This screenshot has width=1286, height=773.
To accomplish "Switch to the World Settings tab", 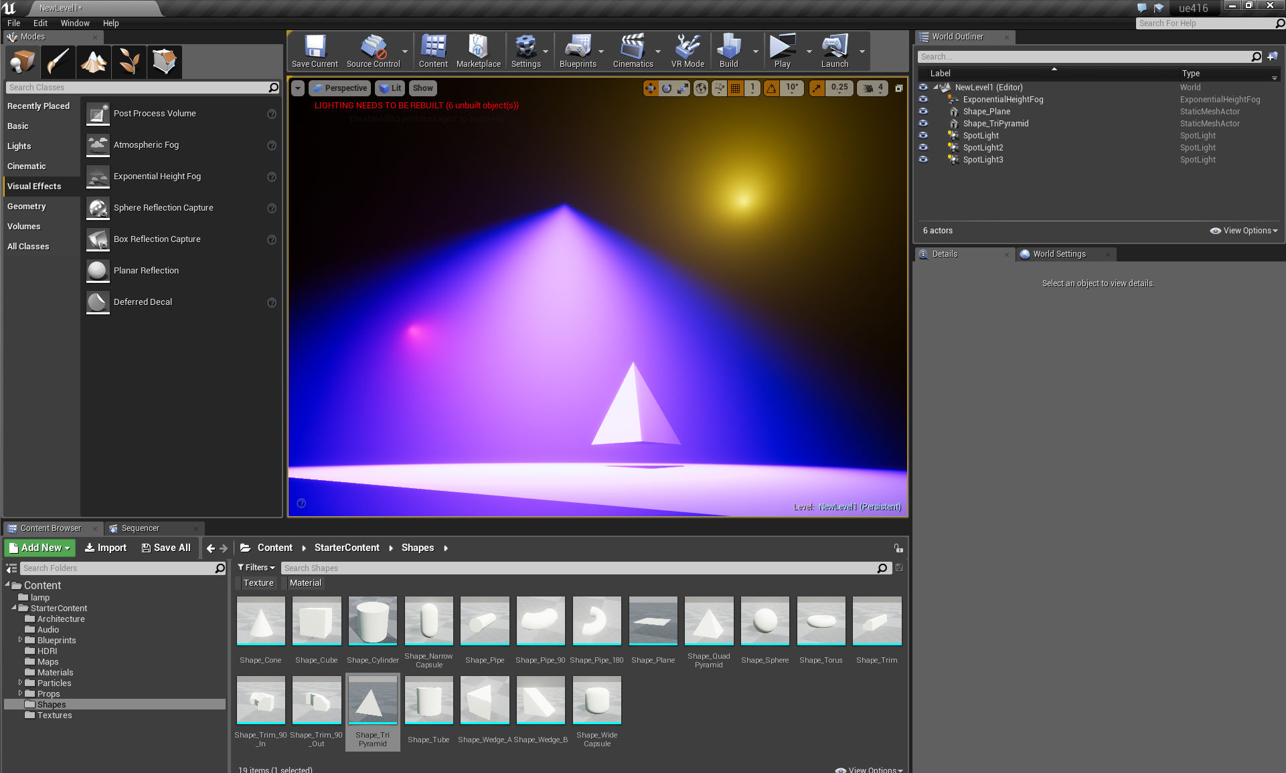I will (1058, 254).
